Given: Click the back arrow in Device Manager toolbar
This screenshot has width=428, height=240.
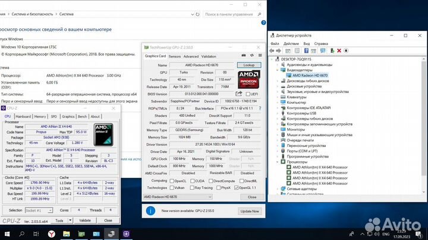Looking at the screenshot, I should point(272,50).
